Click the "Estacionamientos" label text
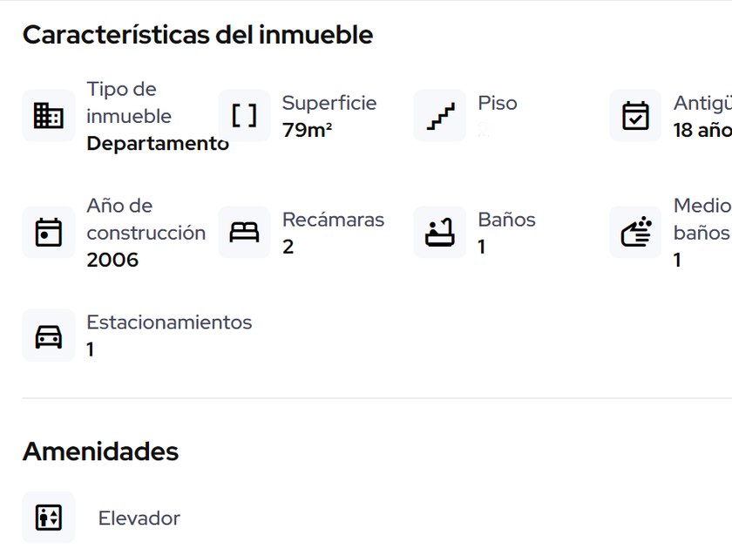Viewport: 732px width, 549px height. tap(169, 322)
